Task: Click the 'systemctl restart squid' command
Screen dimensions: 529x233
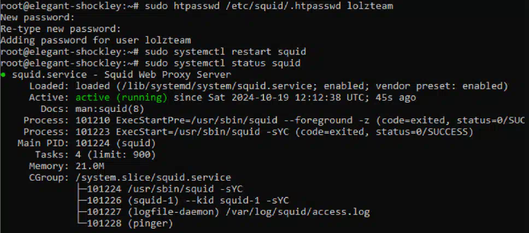Action: [x=225, y=52]
